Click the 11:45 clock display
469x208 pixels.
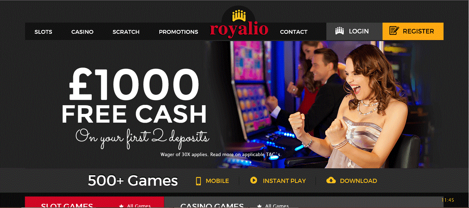(x=448, y=200)
